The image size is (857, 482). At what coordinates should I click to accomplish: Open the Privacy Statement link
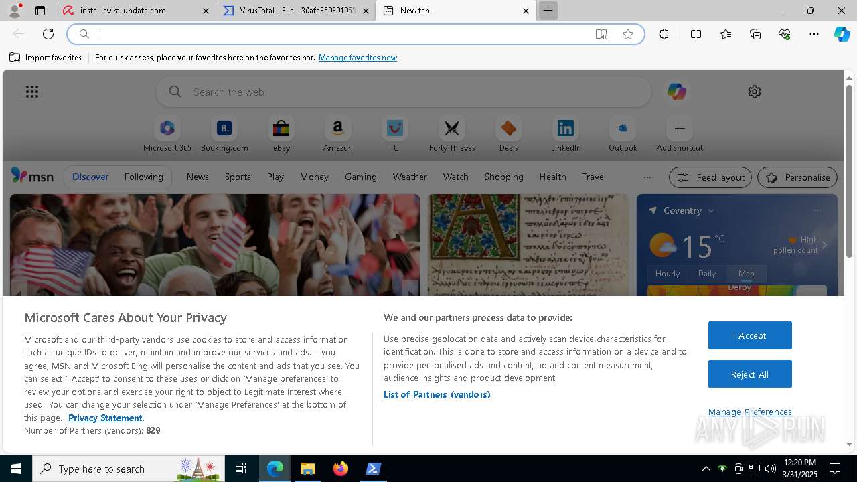(x=105, y=418)
